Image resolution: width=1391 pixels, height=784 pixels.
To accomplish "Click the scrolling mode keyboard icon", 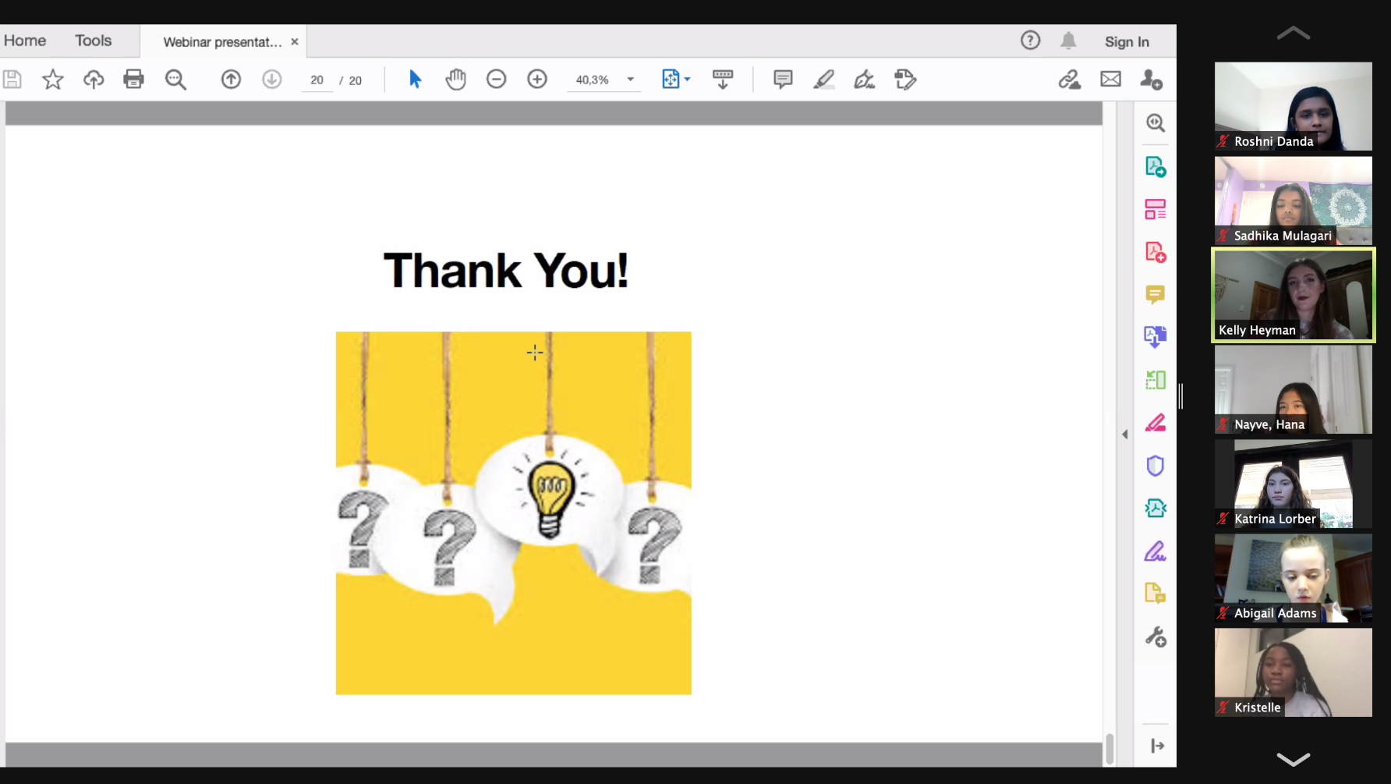I will point(723,80).
